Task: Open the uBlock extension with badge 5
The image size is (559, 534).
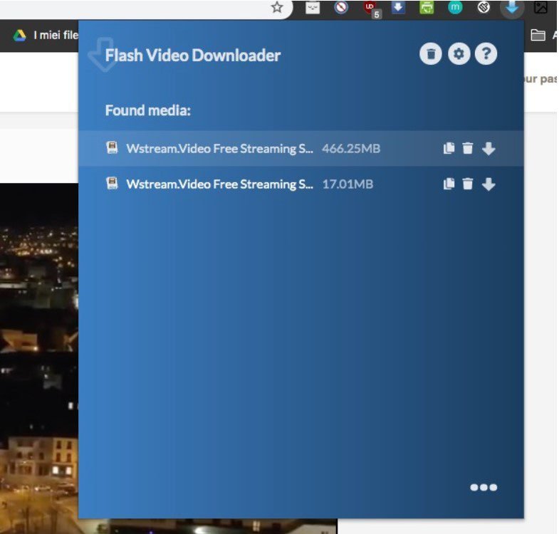Action: pyautogui.click(x=371, y=8)
